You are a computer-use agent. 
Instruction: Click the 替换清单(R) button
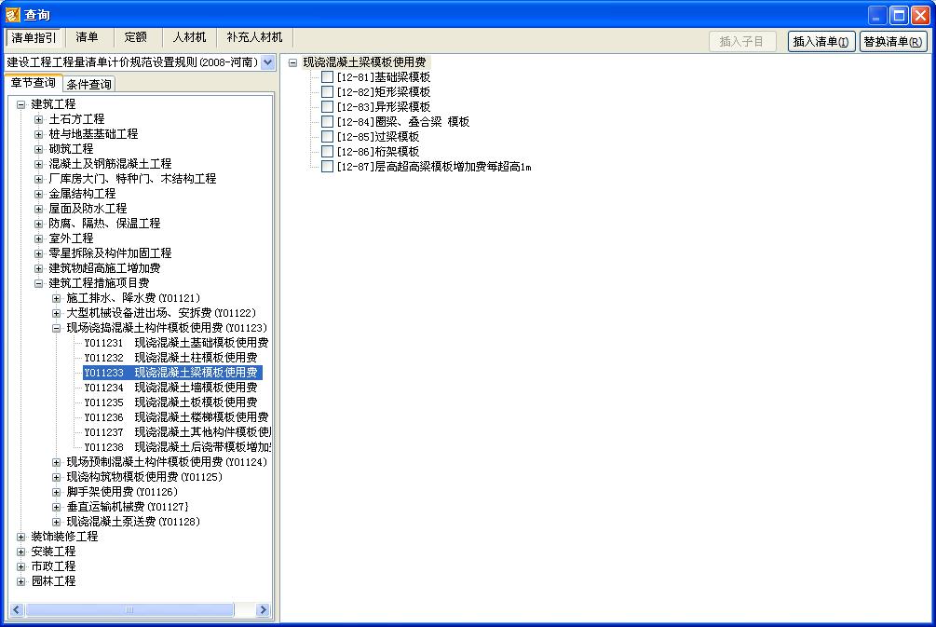point(892,42)
